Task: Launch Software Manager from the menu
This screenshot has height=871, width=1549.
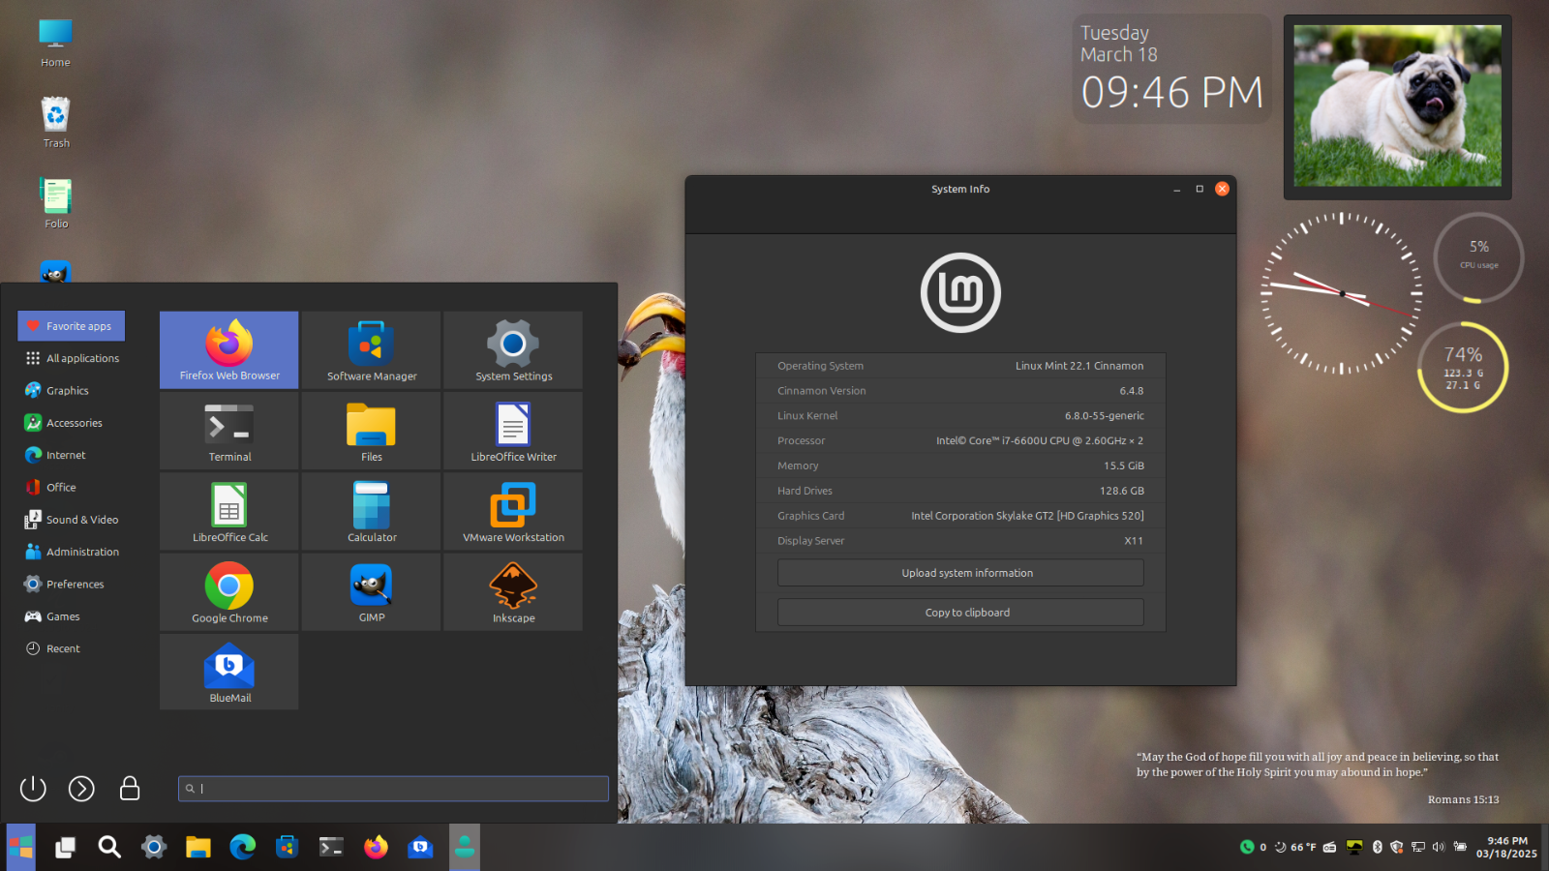Action: click(x=372, y=349)
